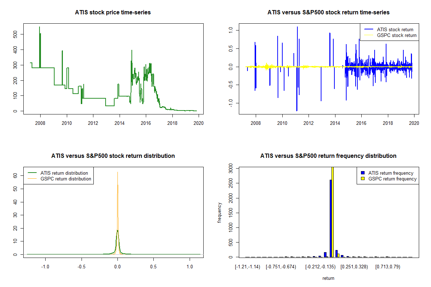Screen dimensions: 431x287
Task: Click the 'ATIS stock price time-series' title
Action: pyautogui.click(x=113, y=13)
